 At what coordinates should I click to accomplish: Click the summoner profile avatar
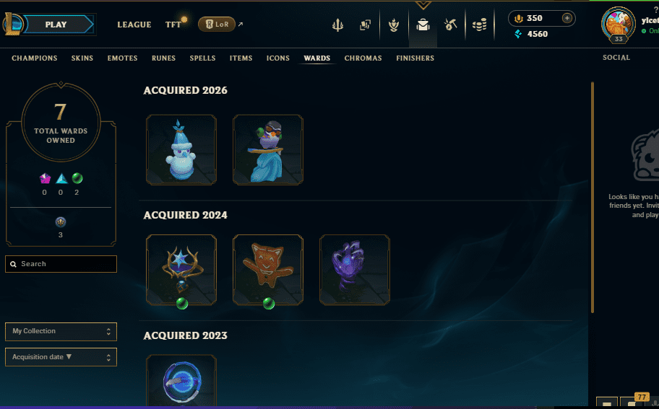pos(619,25)
